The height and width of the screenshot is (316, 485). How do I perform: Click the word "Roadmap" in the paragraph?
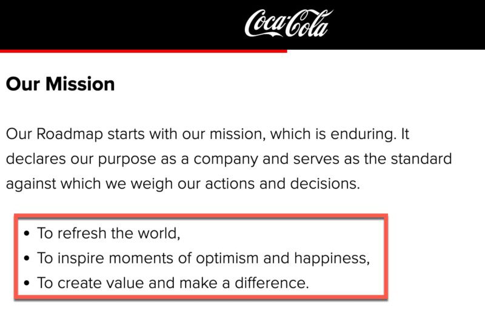click(68, 133)
